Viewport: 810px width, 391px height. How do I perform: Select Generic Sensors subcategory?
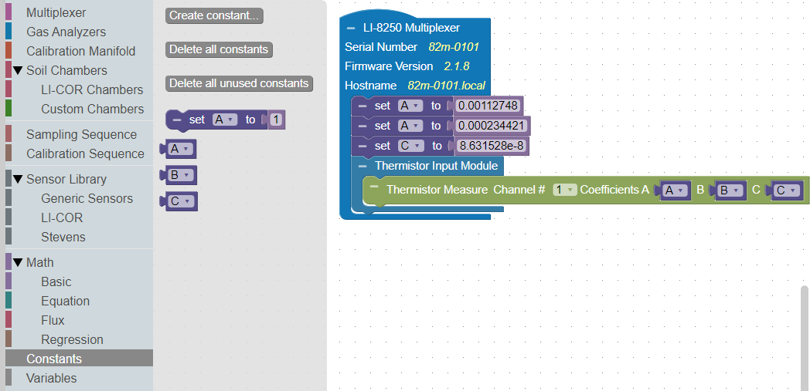click(87, 198)
